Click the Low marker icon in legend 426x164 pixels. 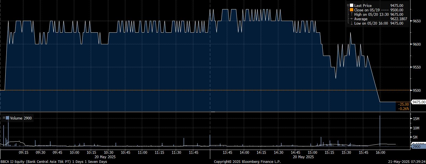[x=352, y=23]
